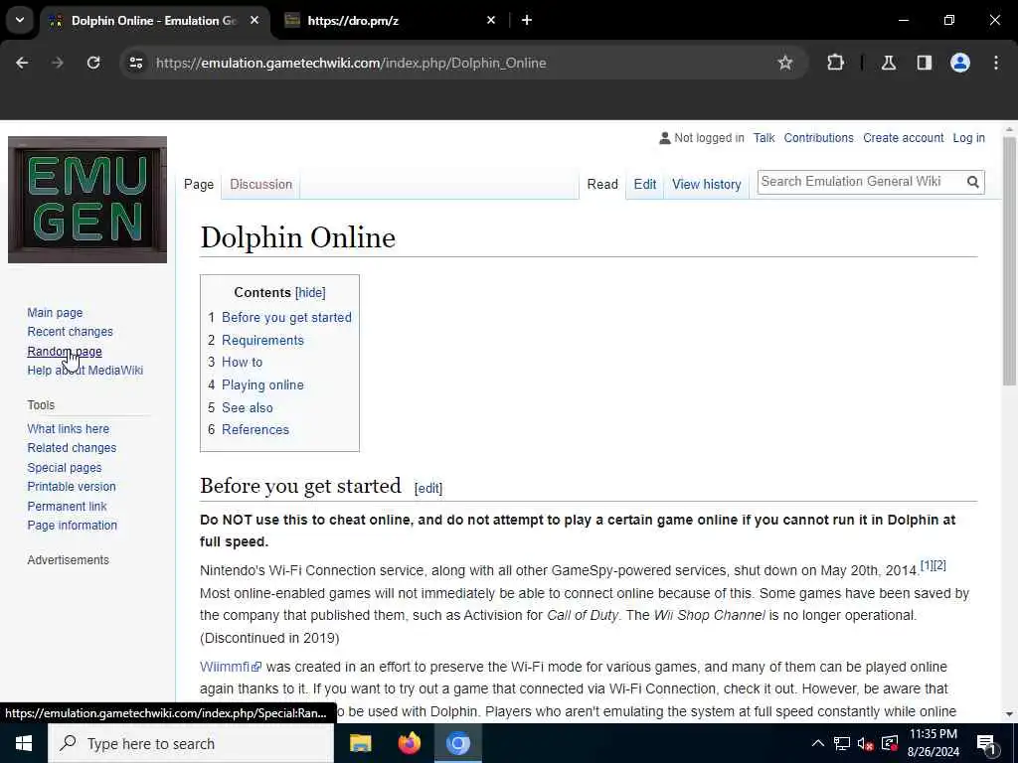Open the Extensions puzzle icon
The width and height of the screenshot is (1018, 763).
pyautogui.click(x=835, y=63)
